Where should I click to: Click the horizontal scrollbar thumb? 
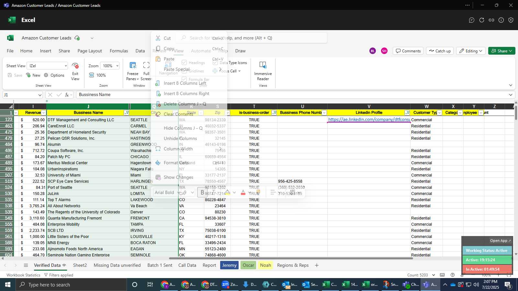[291, 258]
